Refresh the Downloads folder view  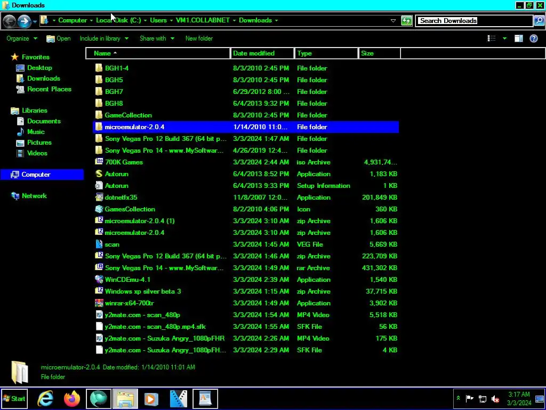click(x=406, y=21)
